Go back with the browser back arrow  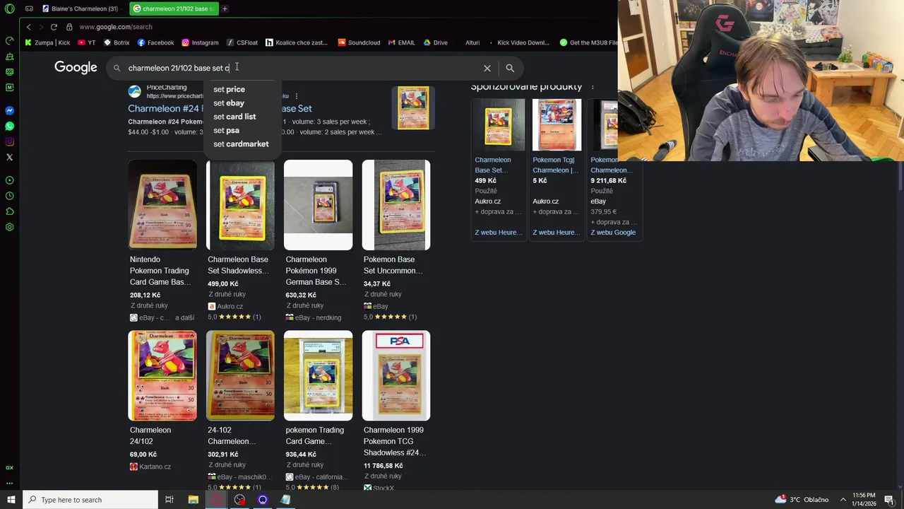click(28, 27)
